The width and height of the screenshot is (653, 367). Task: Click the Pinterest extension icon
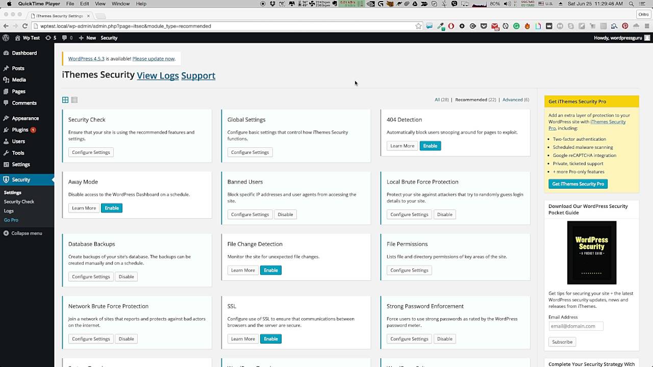click(x=625, y=26)
